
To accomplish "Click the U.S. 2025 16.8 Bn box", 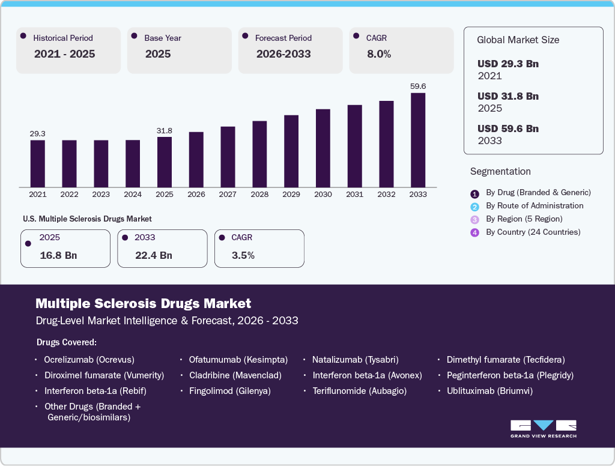I will click(x=65, y=249).
